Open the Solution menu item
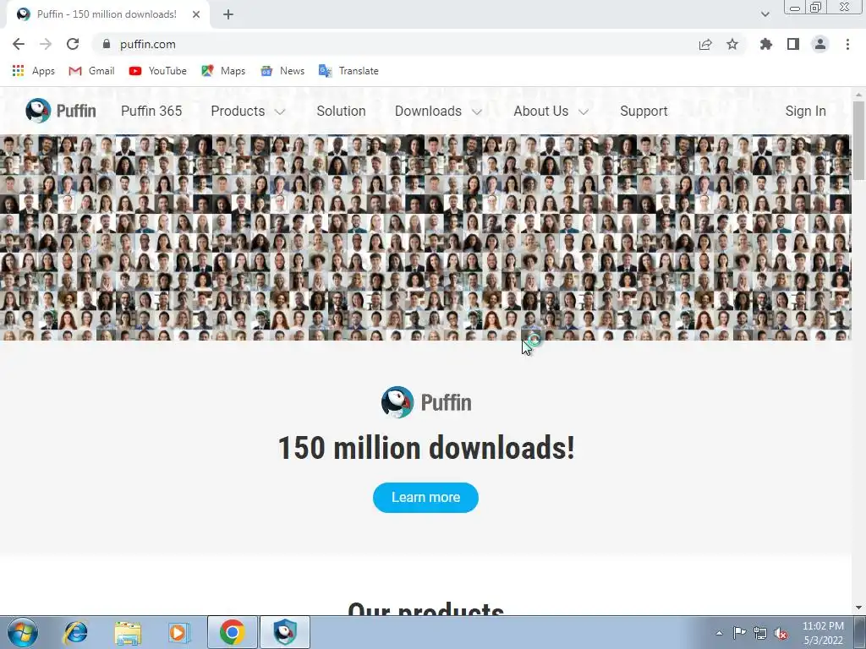This screenshot has width=866, height=649. 342,111
